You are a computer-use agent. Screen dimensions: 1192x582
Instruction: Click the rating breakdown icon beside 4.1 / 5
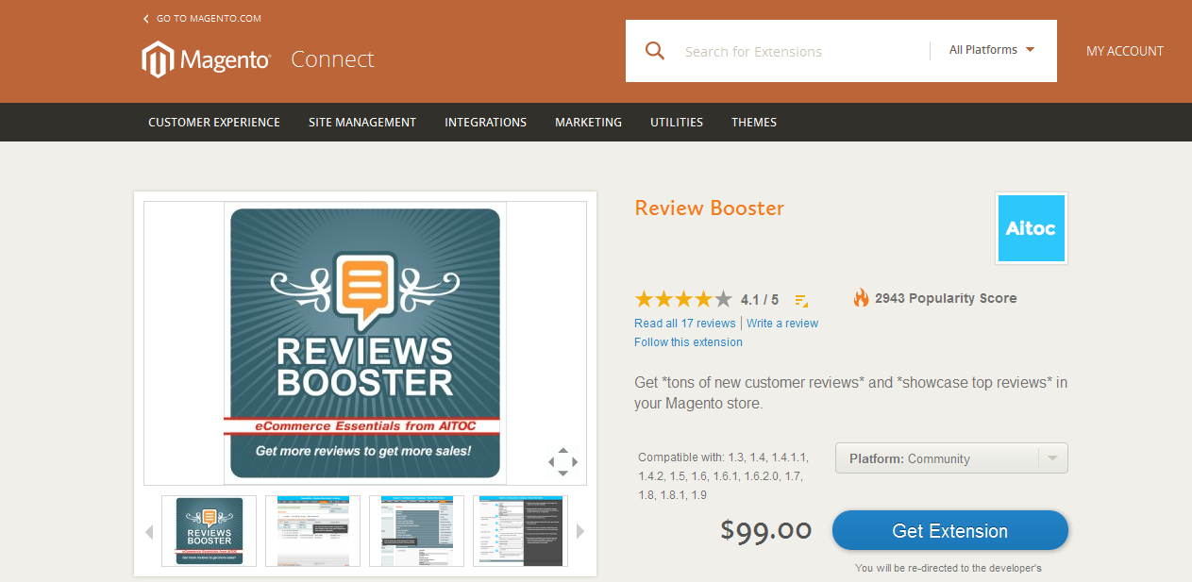[x=801, y=301]
